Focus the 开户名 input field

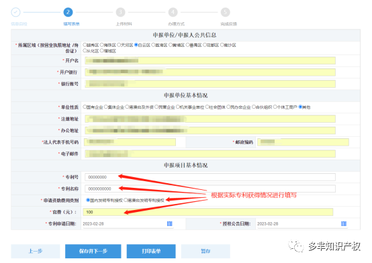[x=210, y=60]
